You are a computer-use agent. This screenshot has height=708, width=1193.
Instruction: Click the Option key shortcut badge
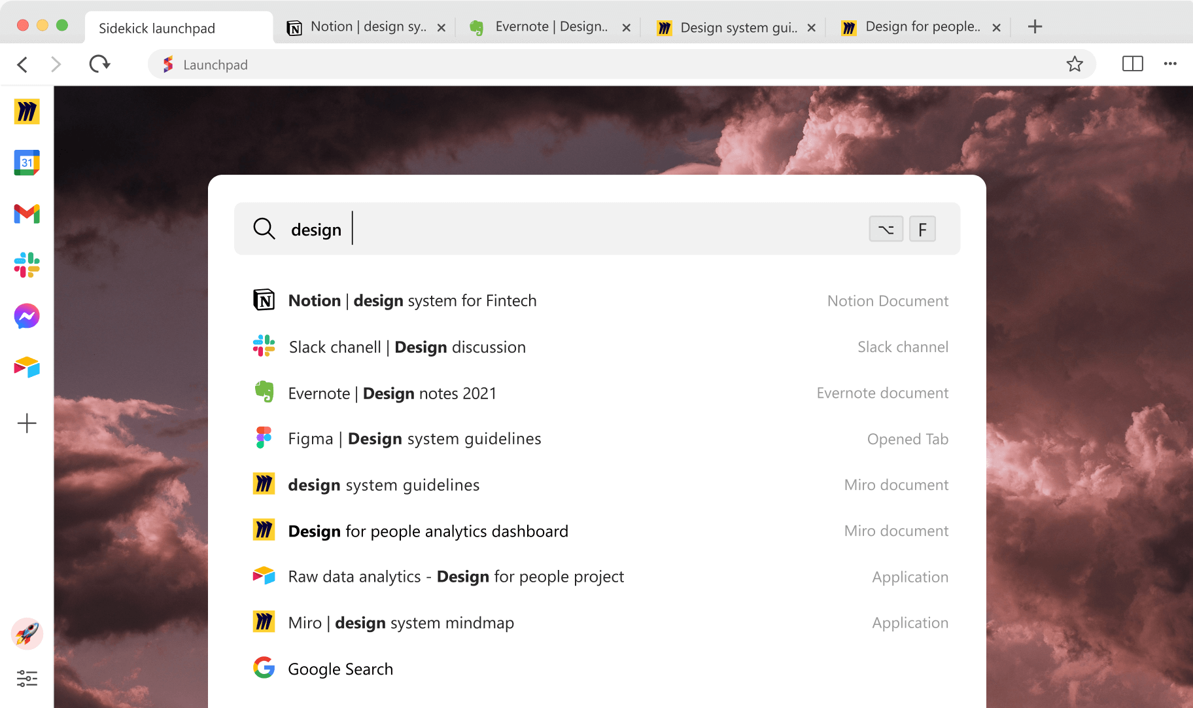[x=886, y=229]
